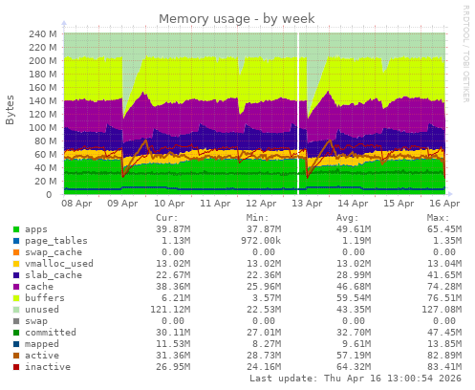Click the inactive max value 83.41M

[444, 367]
